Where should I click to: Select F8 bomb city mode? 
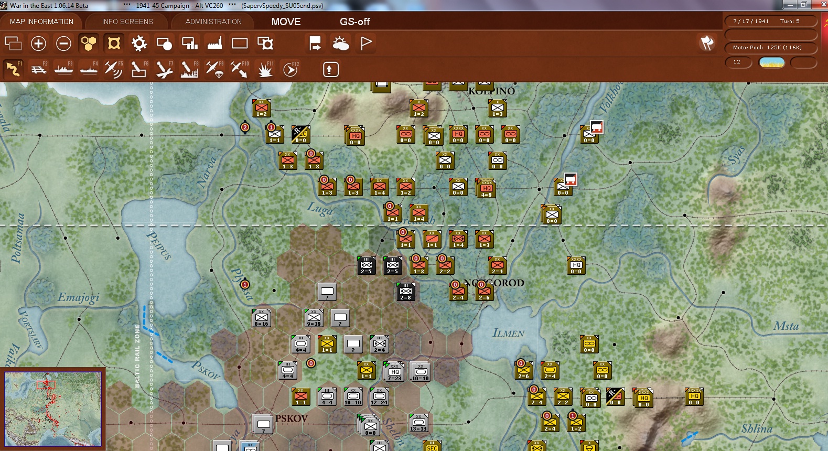point(189,69)
